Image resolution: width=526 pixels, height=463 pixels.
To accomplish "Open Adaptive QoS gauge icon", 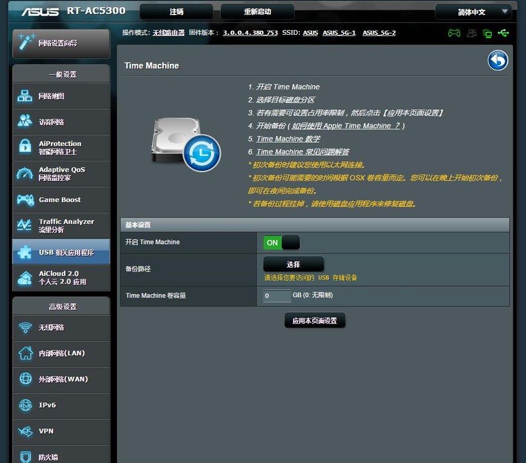I will click(25, 174).
